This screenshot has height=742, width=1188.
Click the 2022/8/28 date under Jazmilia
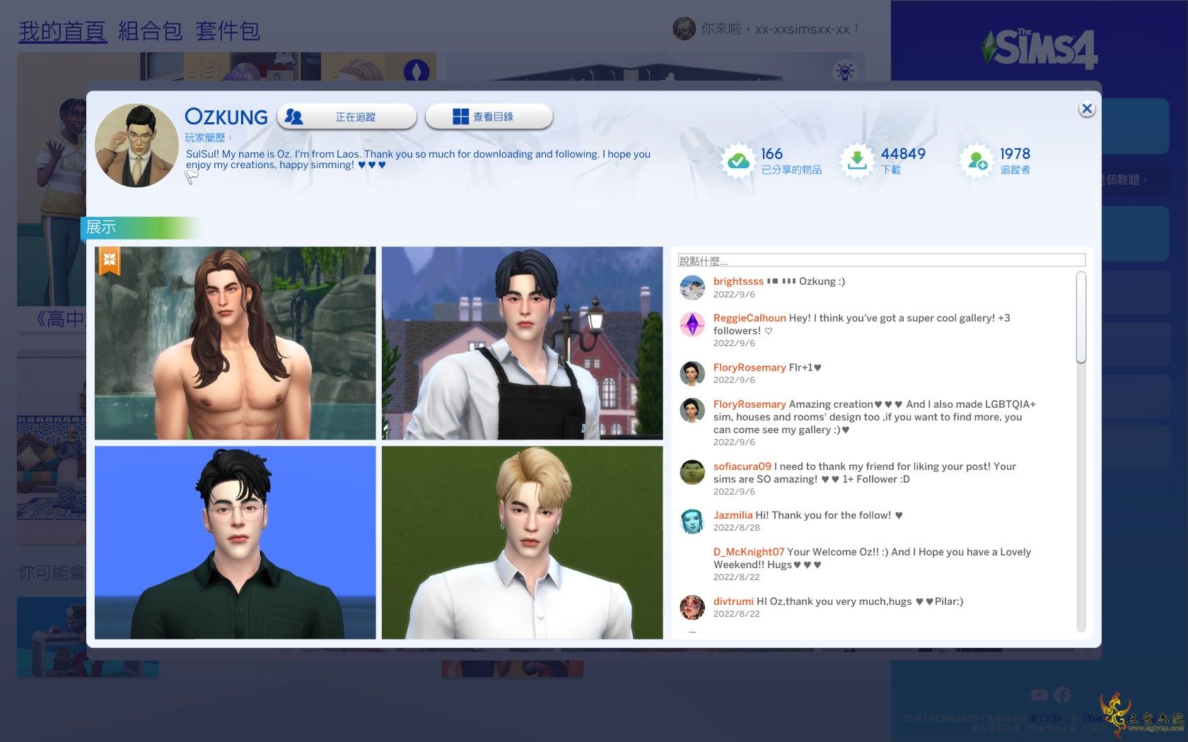[736, 528]
